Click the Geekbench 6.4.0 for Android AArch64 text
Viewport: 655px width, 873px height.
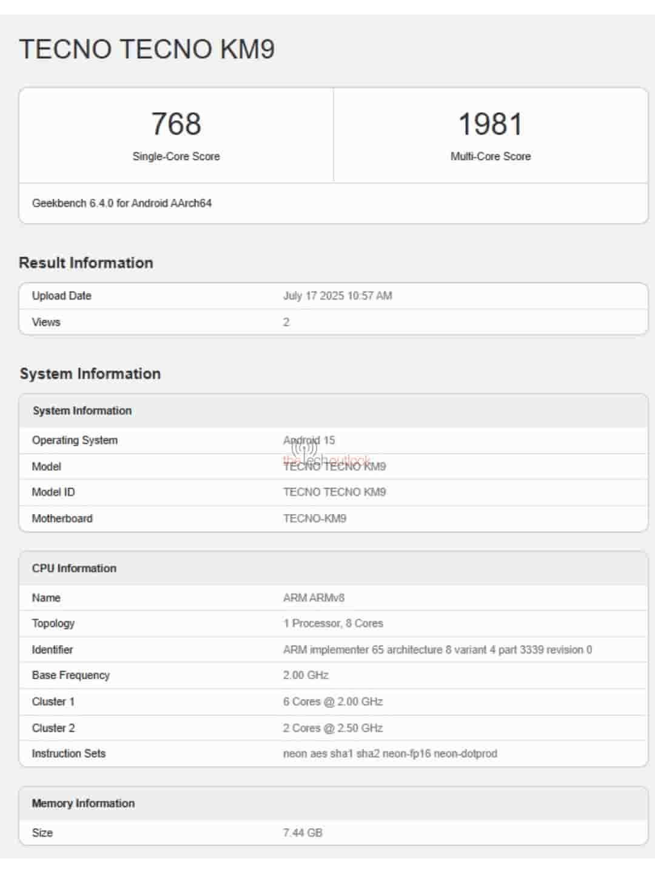point(122,203)
